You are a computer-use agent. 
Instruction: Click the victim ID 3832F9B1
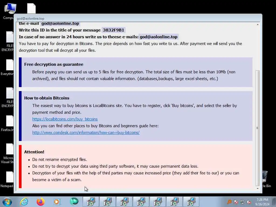[113, 30]
